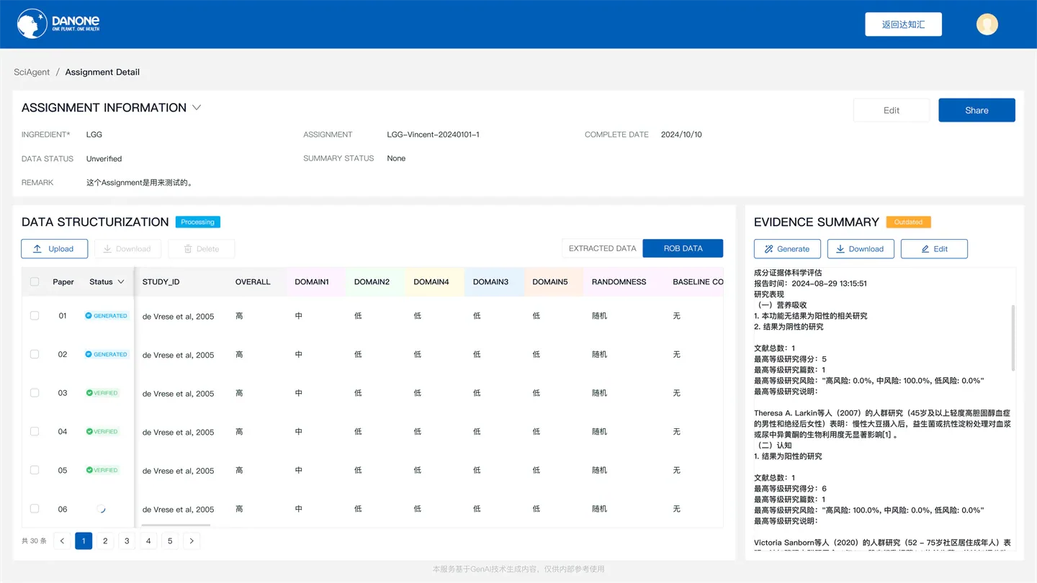
Task: Click the Generated status badge on paper 02
Action: 107,354
